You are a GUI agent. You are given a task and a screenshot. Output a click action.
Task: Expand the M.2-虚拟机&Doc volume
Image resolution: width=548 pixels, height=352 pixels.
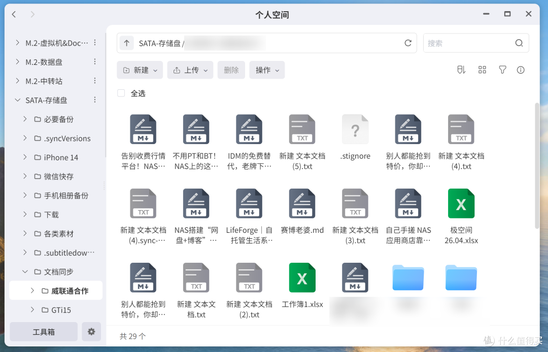pos(17,43)
